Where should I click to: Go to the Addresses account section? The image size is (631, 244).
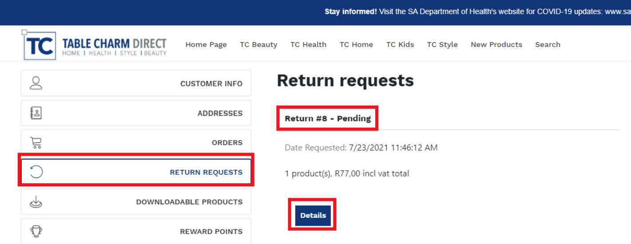[x=220, y=113]
